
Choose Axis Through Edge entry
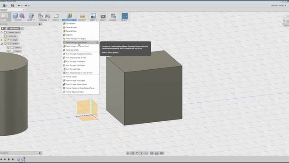pyautogui.click(x=81, y=69)
